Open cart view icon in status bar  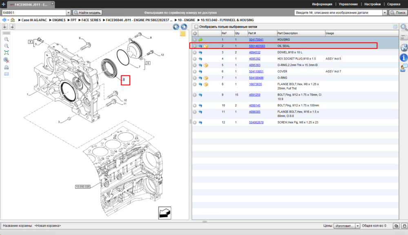396,226
